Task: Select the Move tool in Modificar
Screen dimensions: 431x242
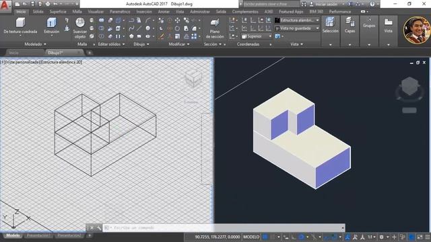Action: coord(178,20)
